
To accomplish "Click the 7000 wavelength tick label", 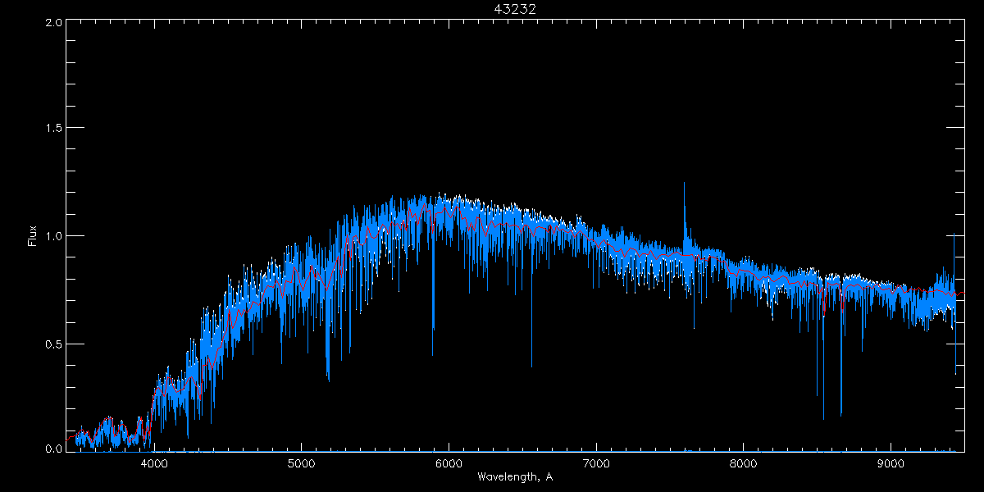I will point(596,462).
